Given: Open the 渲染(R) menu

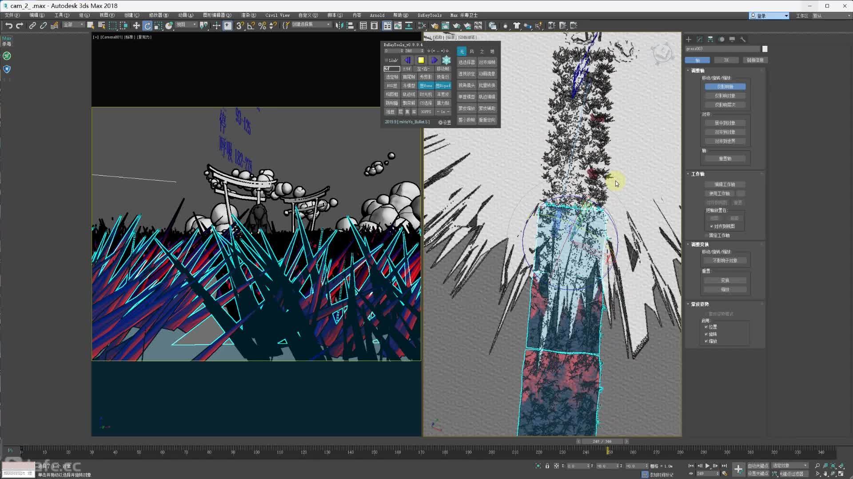Looking at the screenshot, I should click(x=248, y=15).
